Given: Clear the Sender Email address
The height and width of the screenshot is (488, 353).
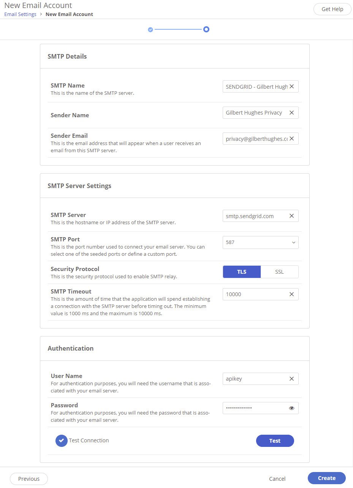Looking at the screenshot, I should (x=291, y=139).
